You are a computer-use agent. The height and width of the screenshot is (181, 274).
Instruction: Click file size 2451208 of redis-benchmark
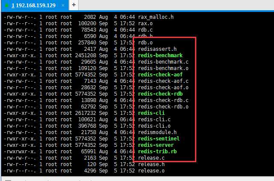point(86,55)
